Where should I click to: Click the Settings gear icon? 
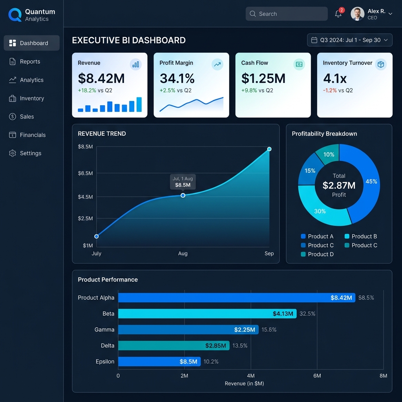(x=12, y=153)
